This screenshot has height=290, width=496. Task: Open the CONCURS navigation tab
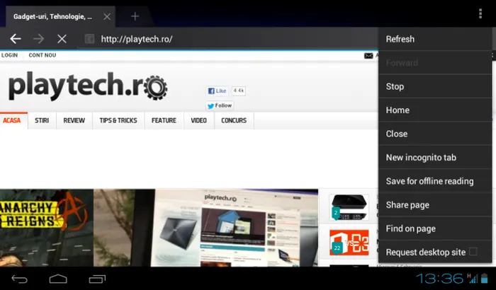(x=234, y=120)
